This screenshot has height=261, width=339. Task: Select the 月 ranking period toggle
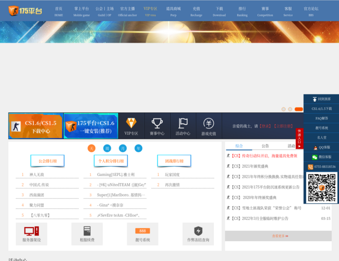(x=123, y=148)
